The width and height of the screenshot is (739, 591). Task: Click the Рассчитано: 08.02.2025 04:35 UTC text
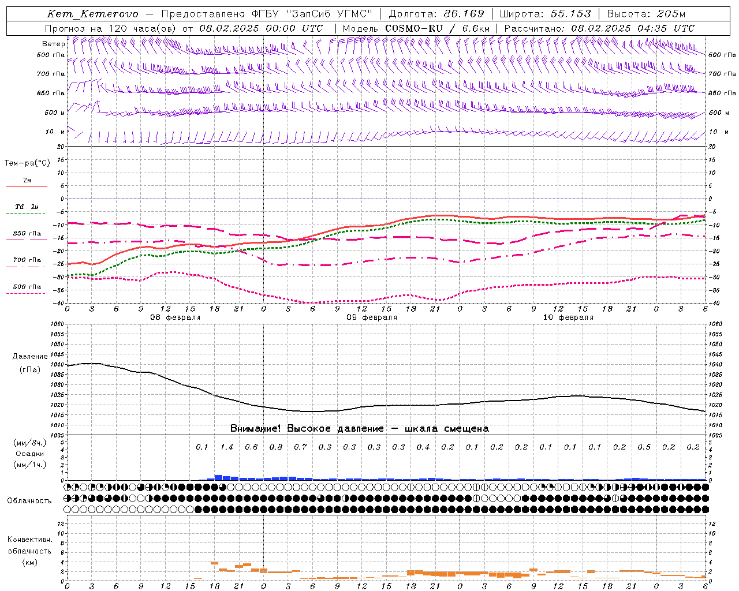[599, 28]
